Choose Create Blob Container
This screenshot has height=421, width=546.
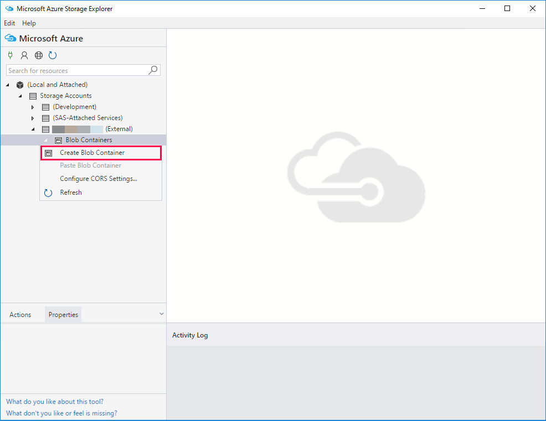[101, 153]
